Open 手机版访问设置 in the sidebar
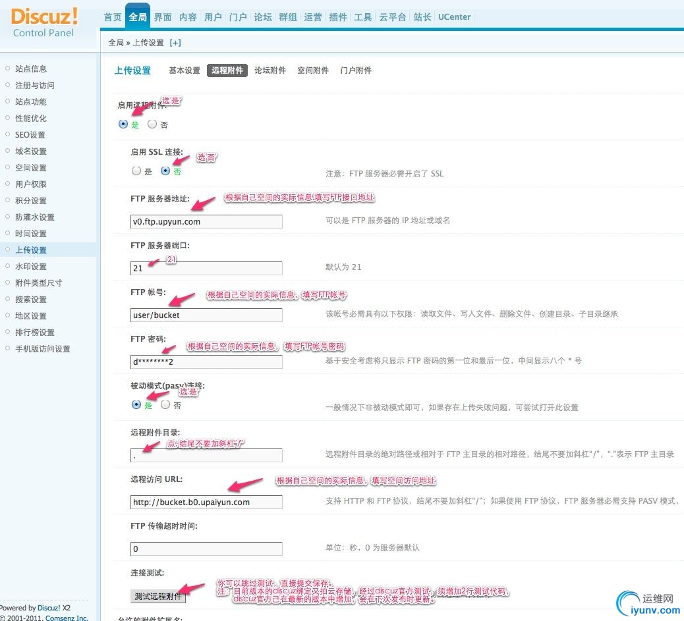 tap(43, 349)
